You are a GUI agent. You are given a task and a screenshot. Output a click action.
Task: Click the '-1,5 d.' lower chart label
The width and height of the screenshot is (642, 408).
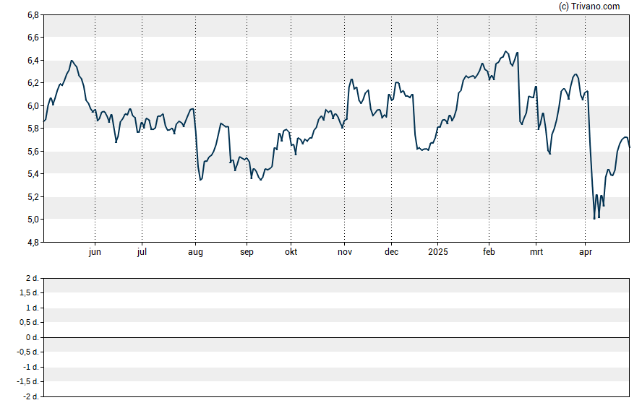coord(27,382)
